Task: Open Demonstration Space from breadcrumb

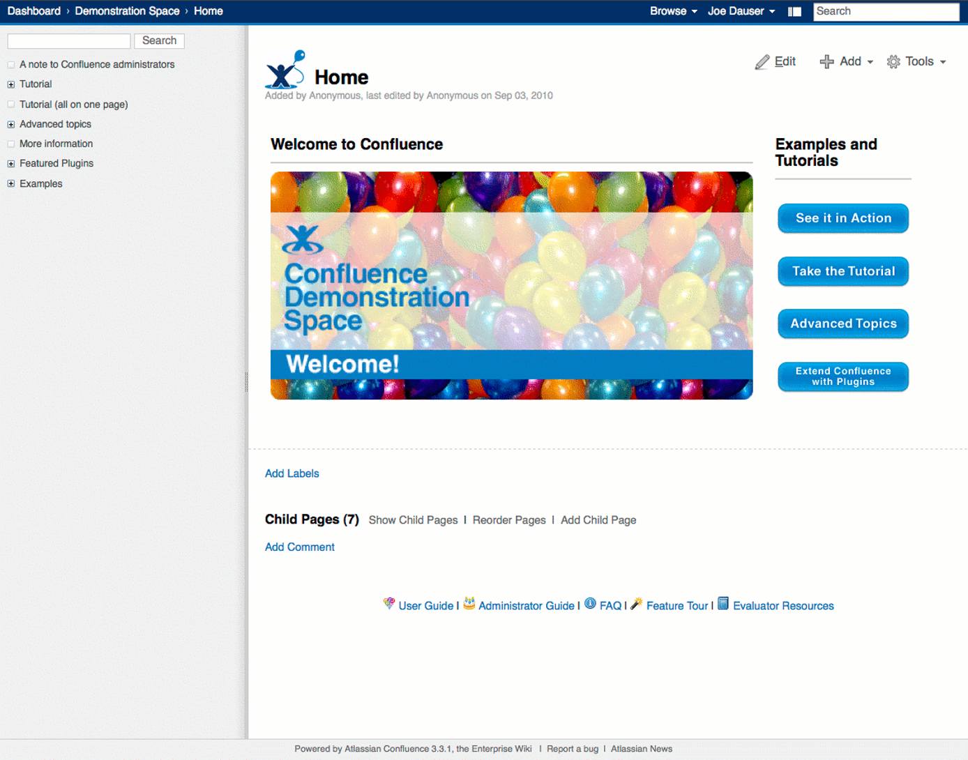Action: coord(127,11)
